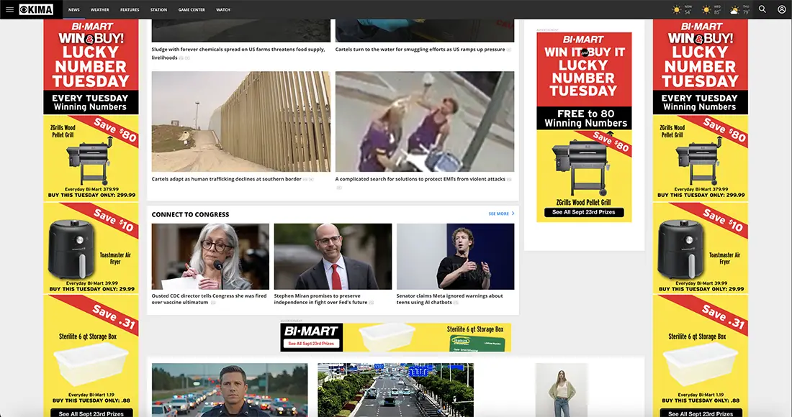Viewport: 792px width, 417px height.
Task: Open the cartels turn to water smuggling story
Action: tap(420, 50)
